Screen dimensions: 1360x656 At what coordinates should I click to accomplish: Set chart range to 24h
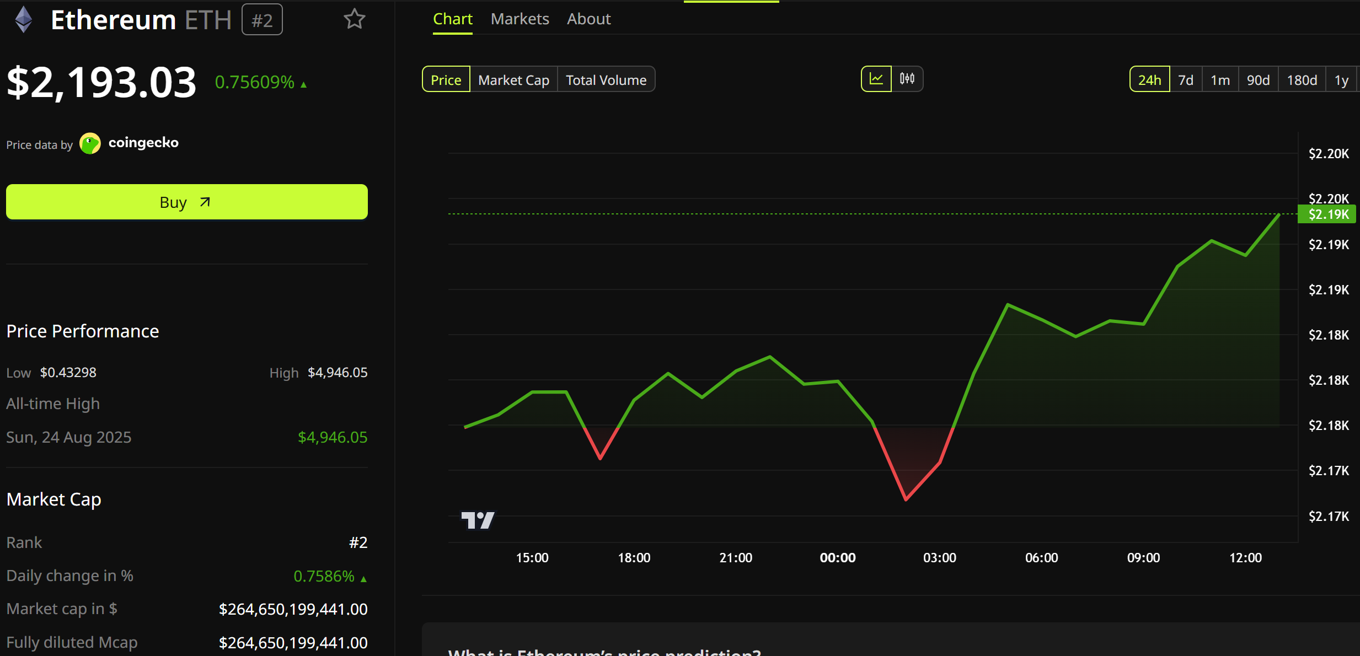point(1149,79)
